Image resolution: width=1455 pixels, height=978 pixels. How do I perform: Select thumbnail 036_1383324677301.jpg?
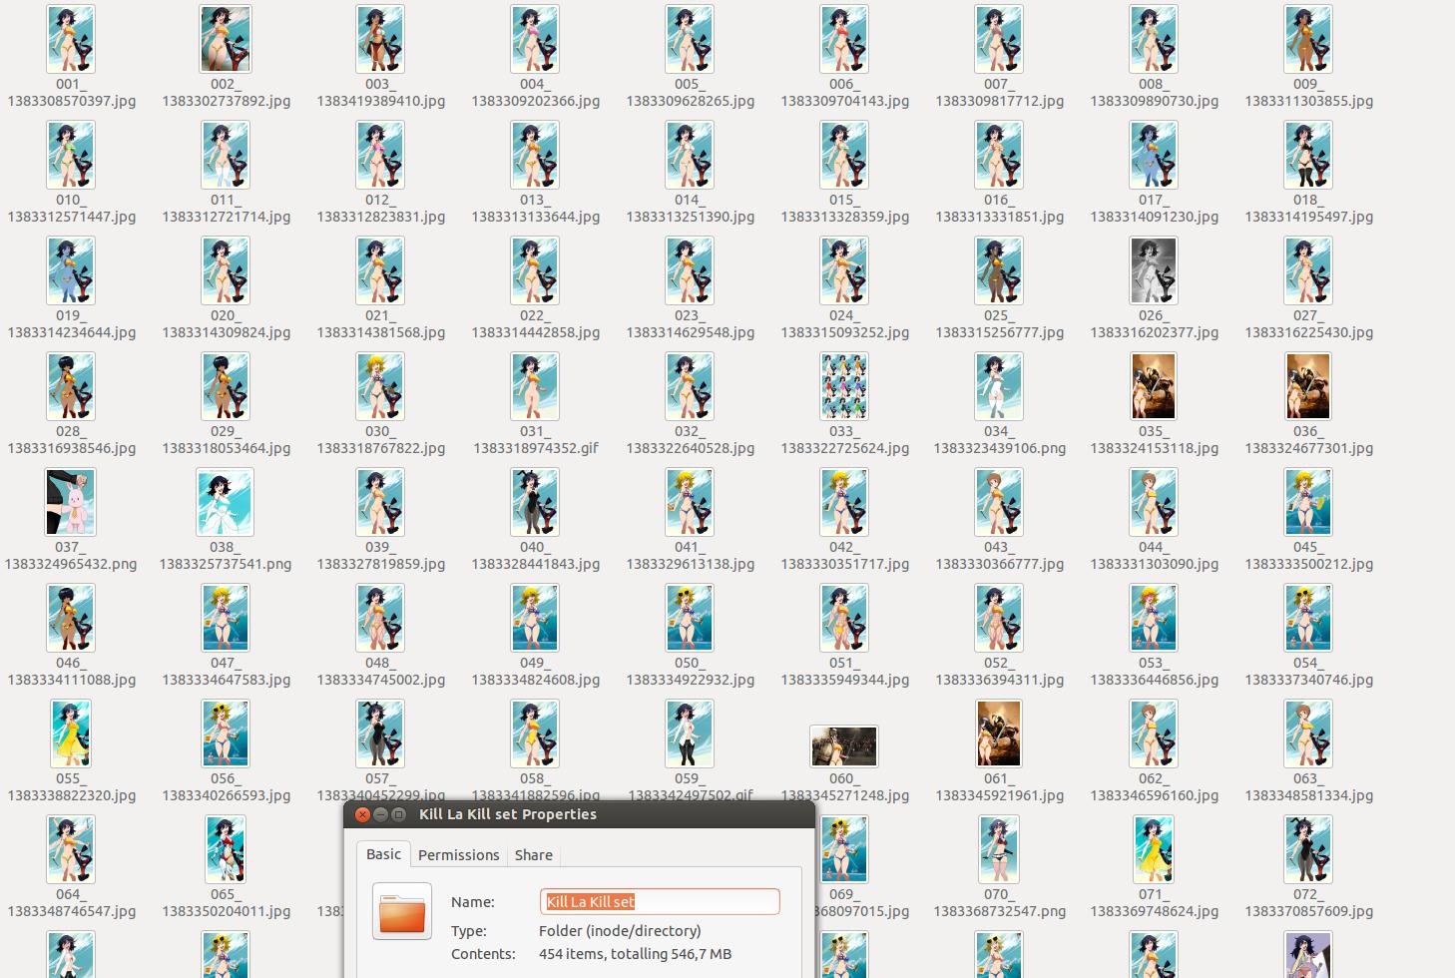(1308, 386)
